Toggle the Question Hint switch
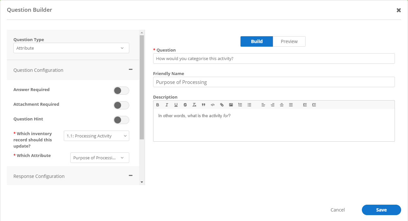This screenshot has width=408, height=221. [x=121, y=120]
